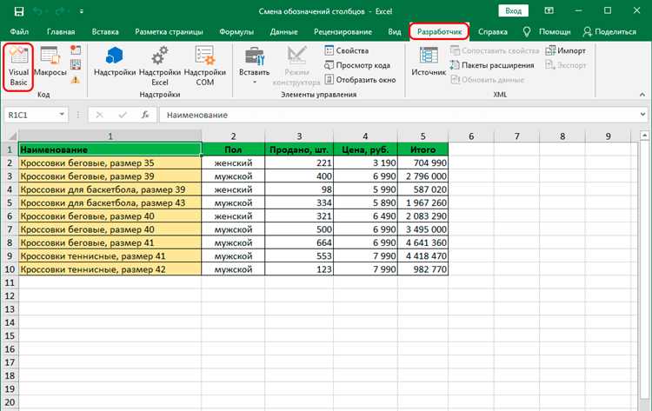Switch to the Вставка tab
The height and width of the screenshot is (411, 652).
click(105, 31)
